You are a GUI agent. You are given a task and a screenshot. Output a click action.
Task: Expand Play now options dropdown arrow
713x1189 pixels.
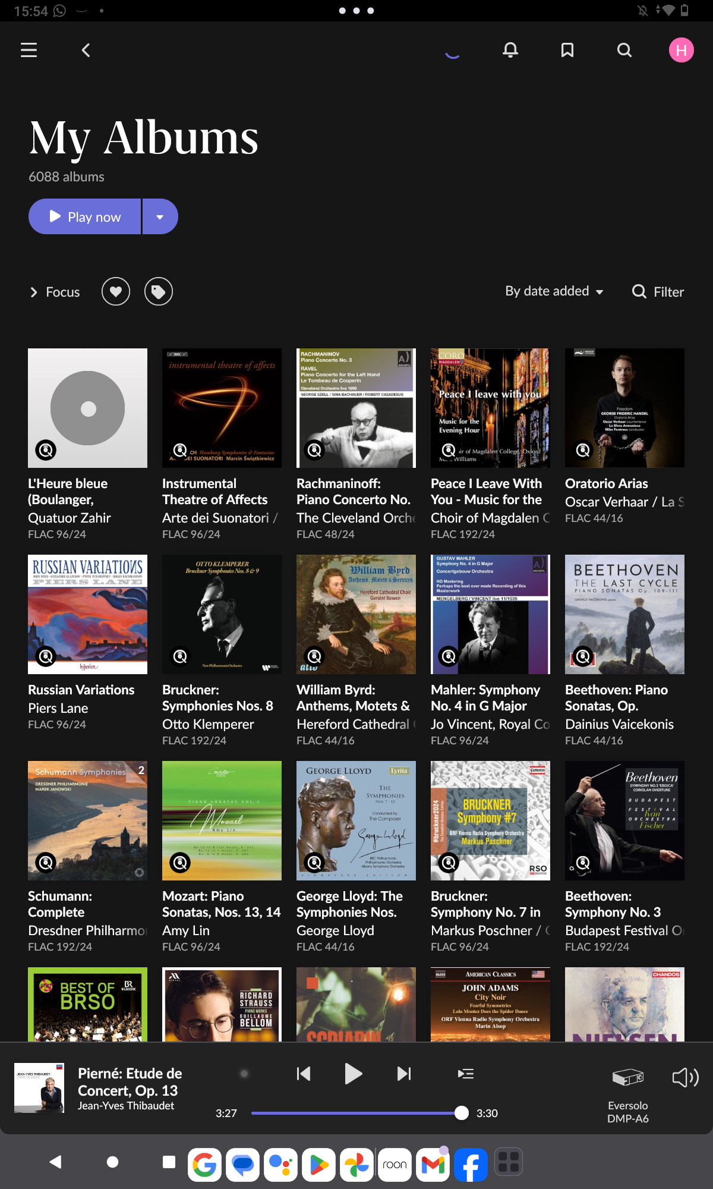pos(160,216)
